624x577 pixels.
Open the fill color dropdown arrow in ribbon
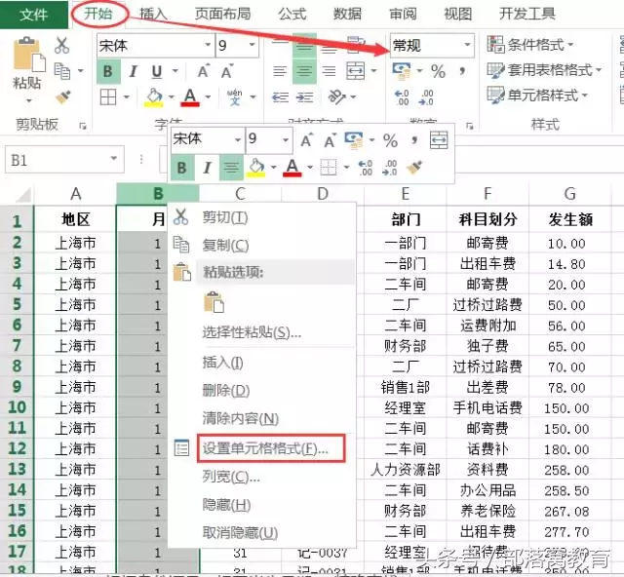click(172, 97)
